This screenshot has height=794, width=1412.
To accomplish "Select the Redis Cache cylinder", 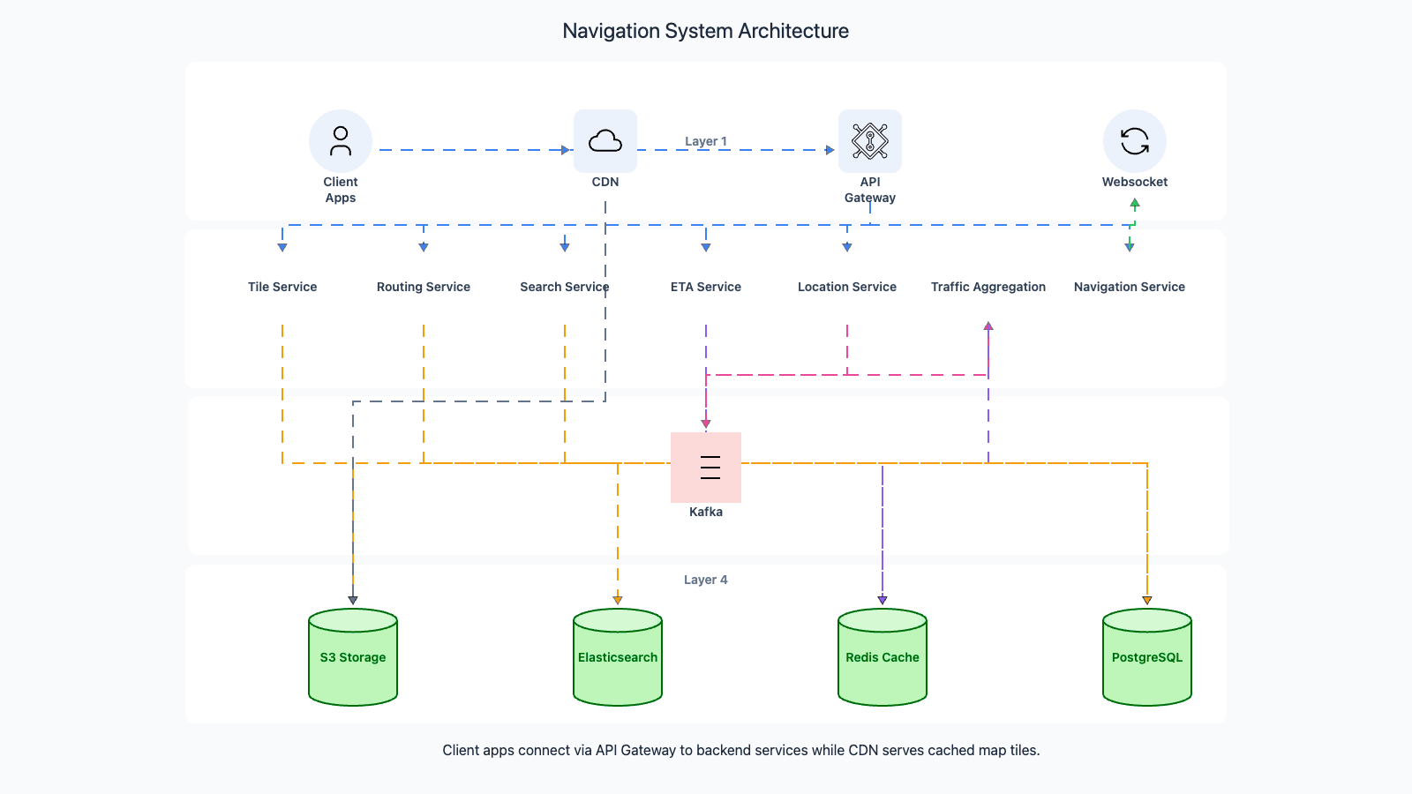I will coord(882,657).
